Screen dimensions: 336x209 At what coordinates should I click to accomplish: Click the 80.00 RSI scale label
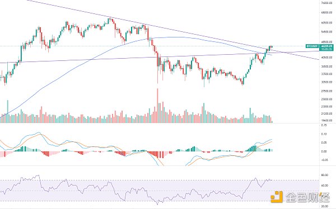pos(325,175)
